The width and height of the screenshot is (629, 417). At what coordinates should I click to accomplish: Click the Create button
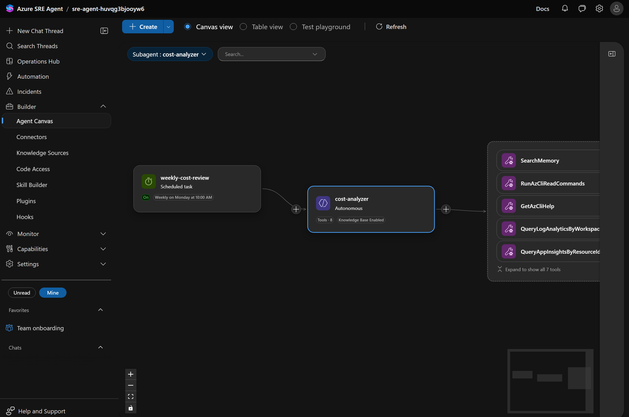click(x=143, y=27)
